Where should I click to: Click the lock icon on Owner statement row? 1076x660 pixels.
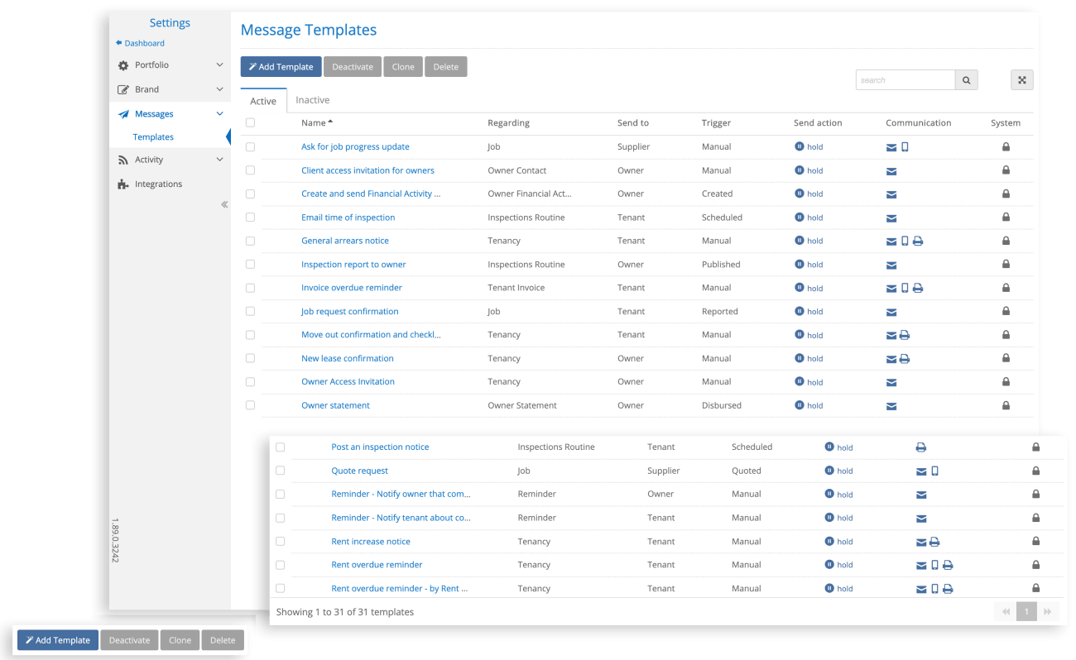tap(1006, 406)
